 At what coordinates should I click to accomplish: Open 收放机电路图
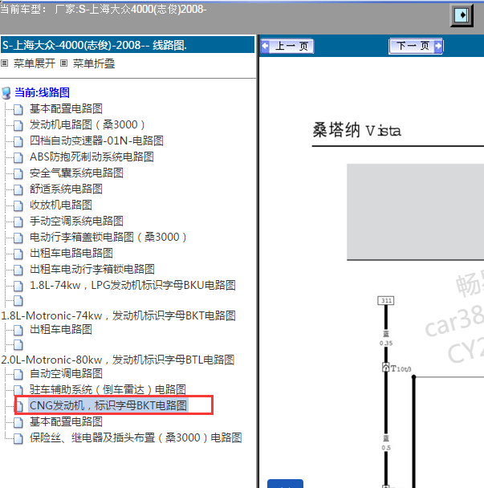[x=61, y=205]
